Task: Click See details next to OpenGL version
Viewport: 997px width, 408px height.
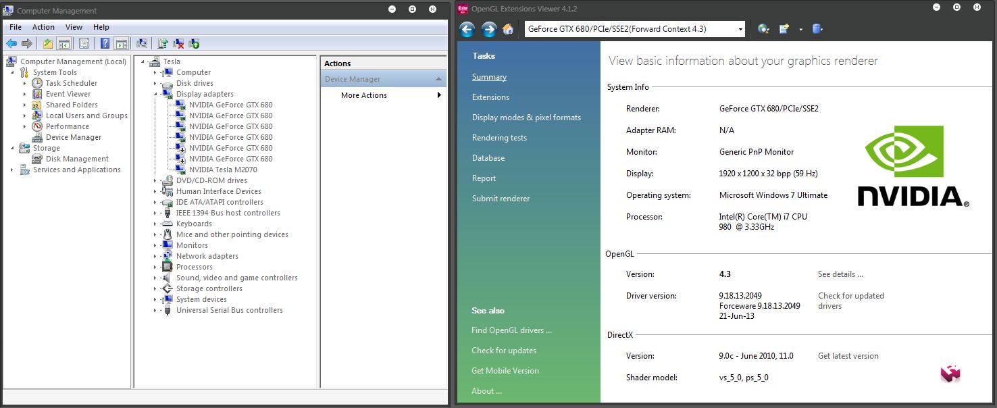Action: coord(840,274)
